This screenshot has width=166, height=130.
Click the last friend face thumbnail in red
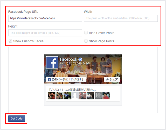click(106, 96)
